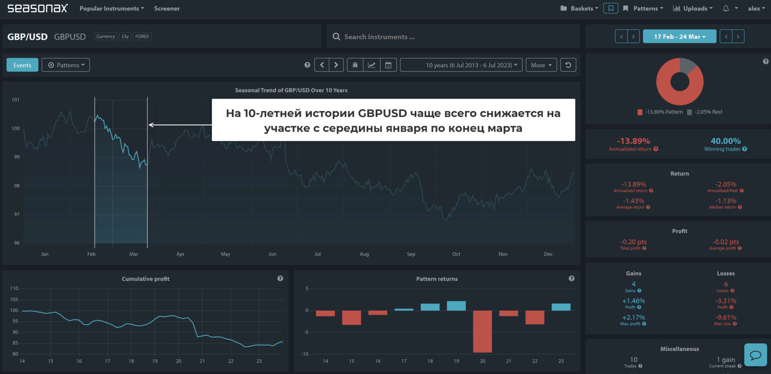Viewport: 771px width, 374px height.
Task: Open the Popular Instruments menu
Action: tap(112, 9)
